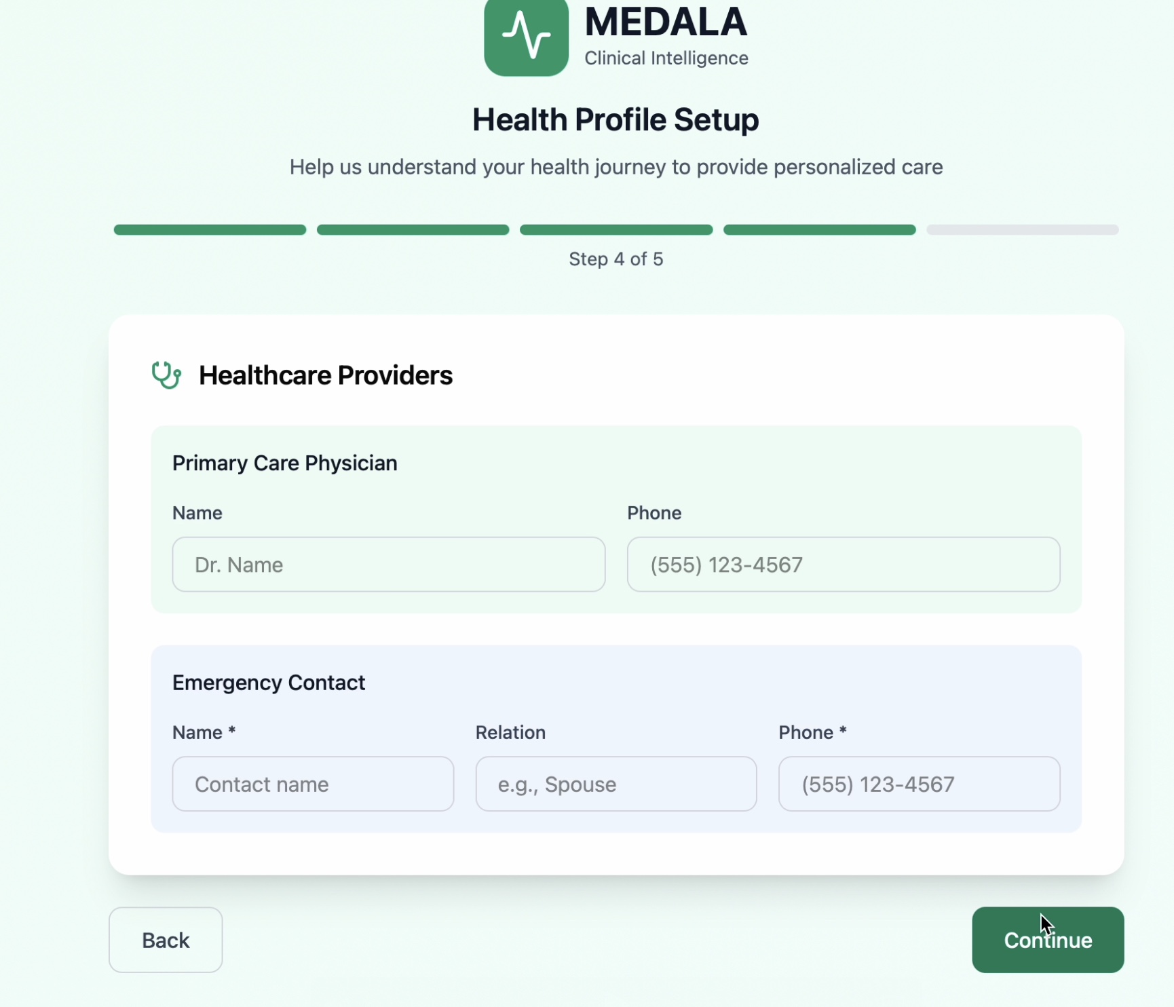The image size is (1174, 1007).
Task: Select the Primary Care Physician phone field
Action: 844,565
